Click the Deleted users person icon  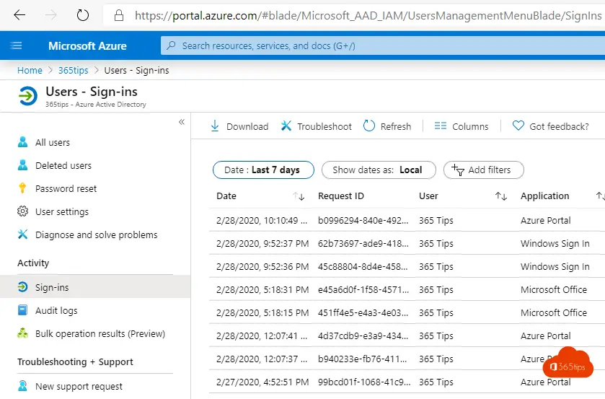click(23, 165)
